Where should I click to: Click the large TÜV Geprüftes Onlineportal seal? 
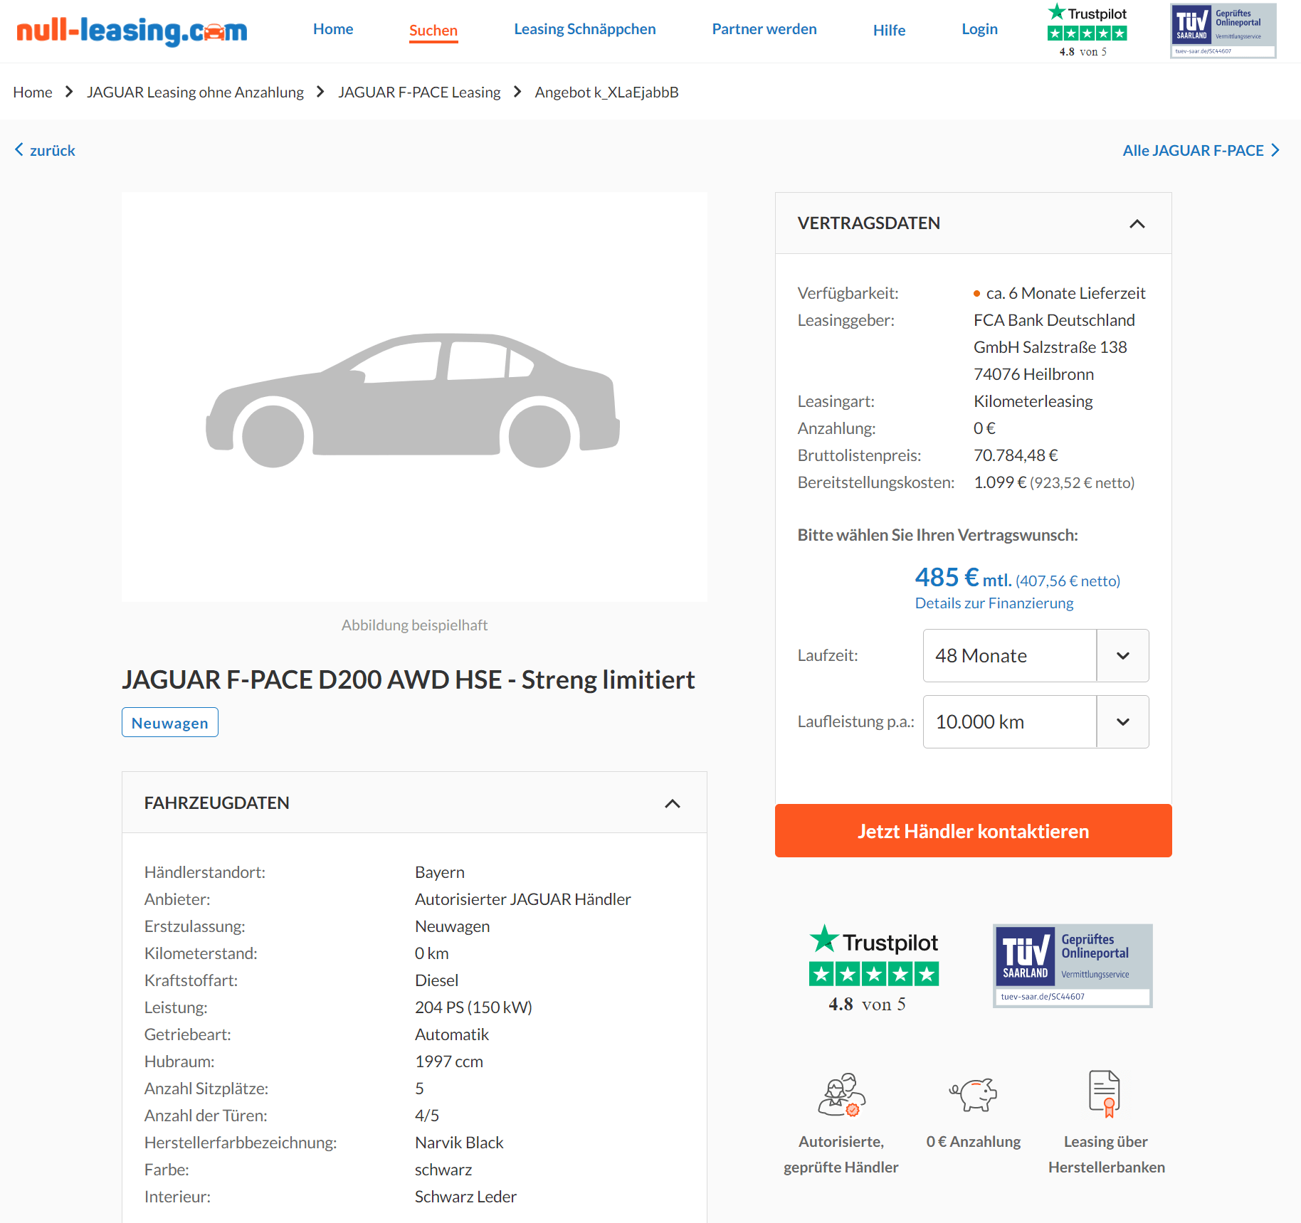coord(1073,965)
